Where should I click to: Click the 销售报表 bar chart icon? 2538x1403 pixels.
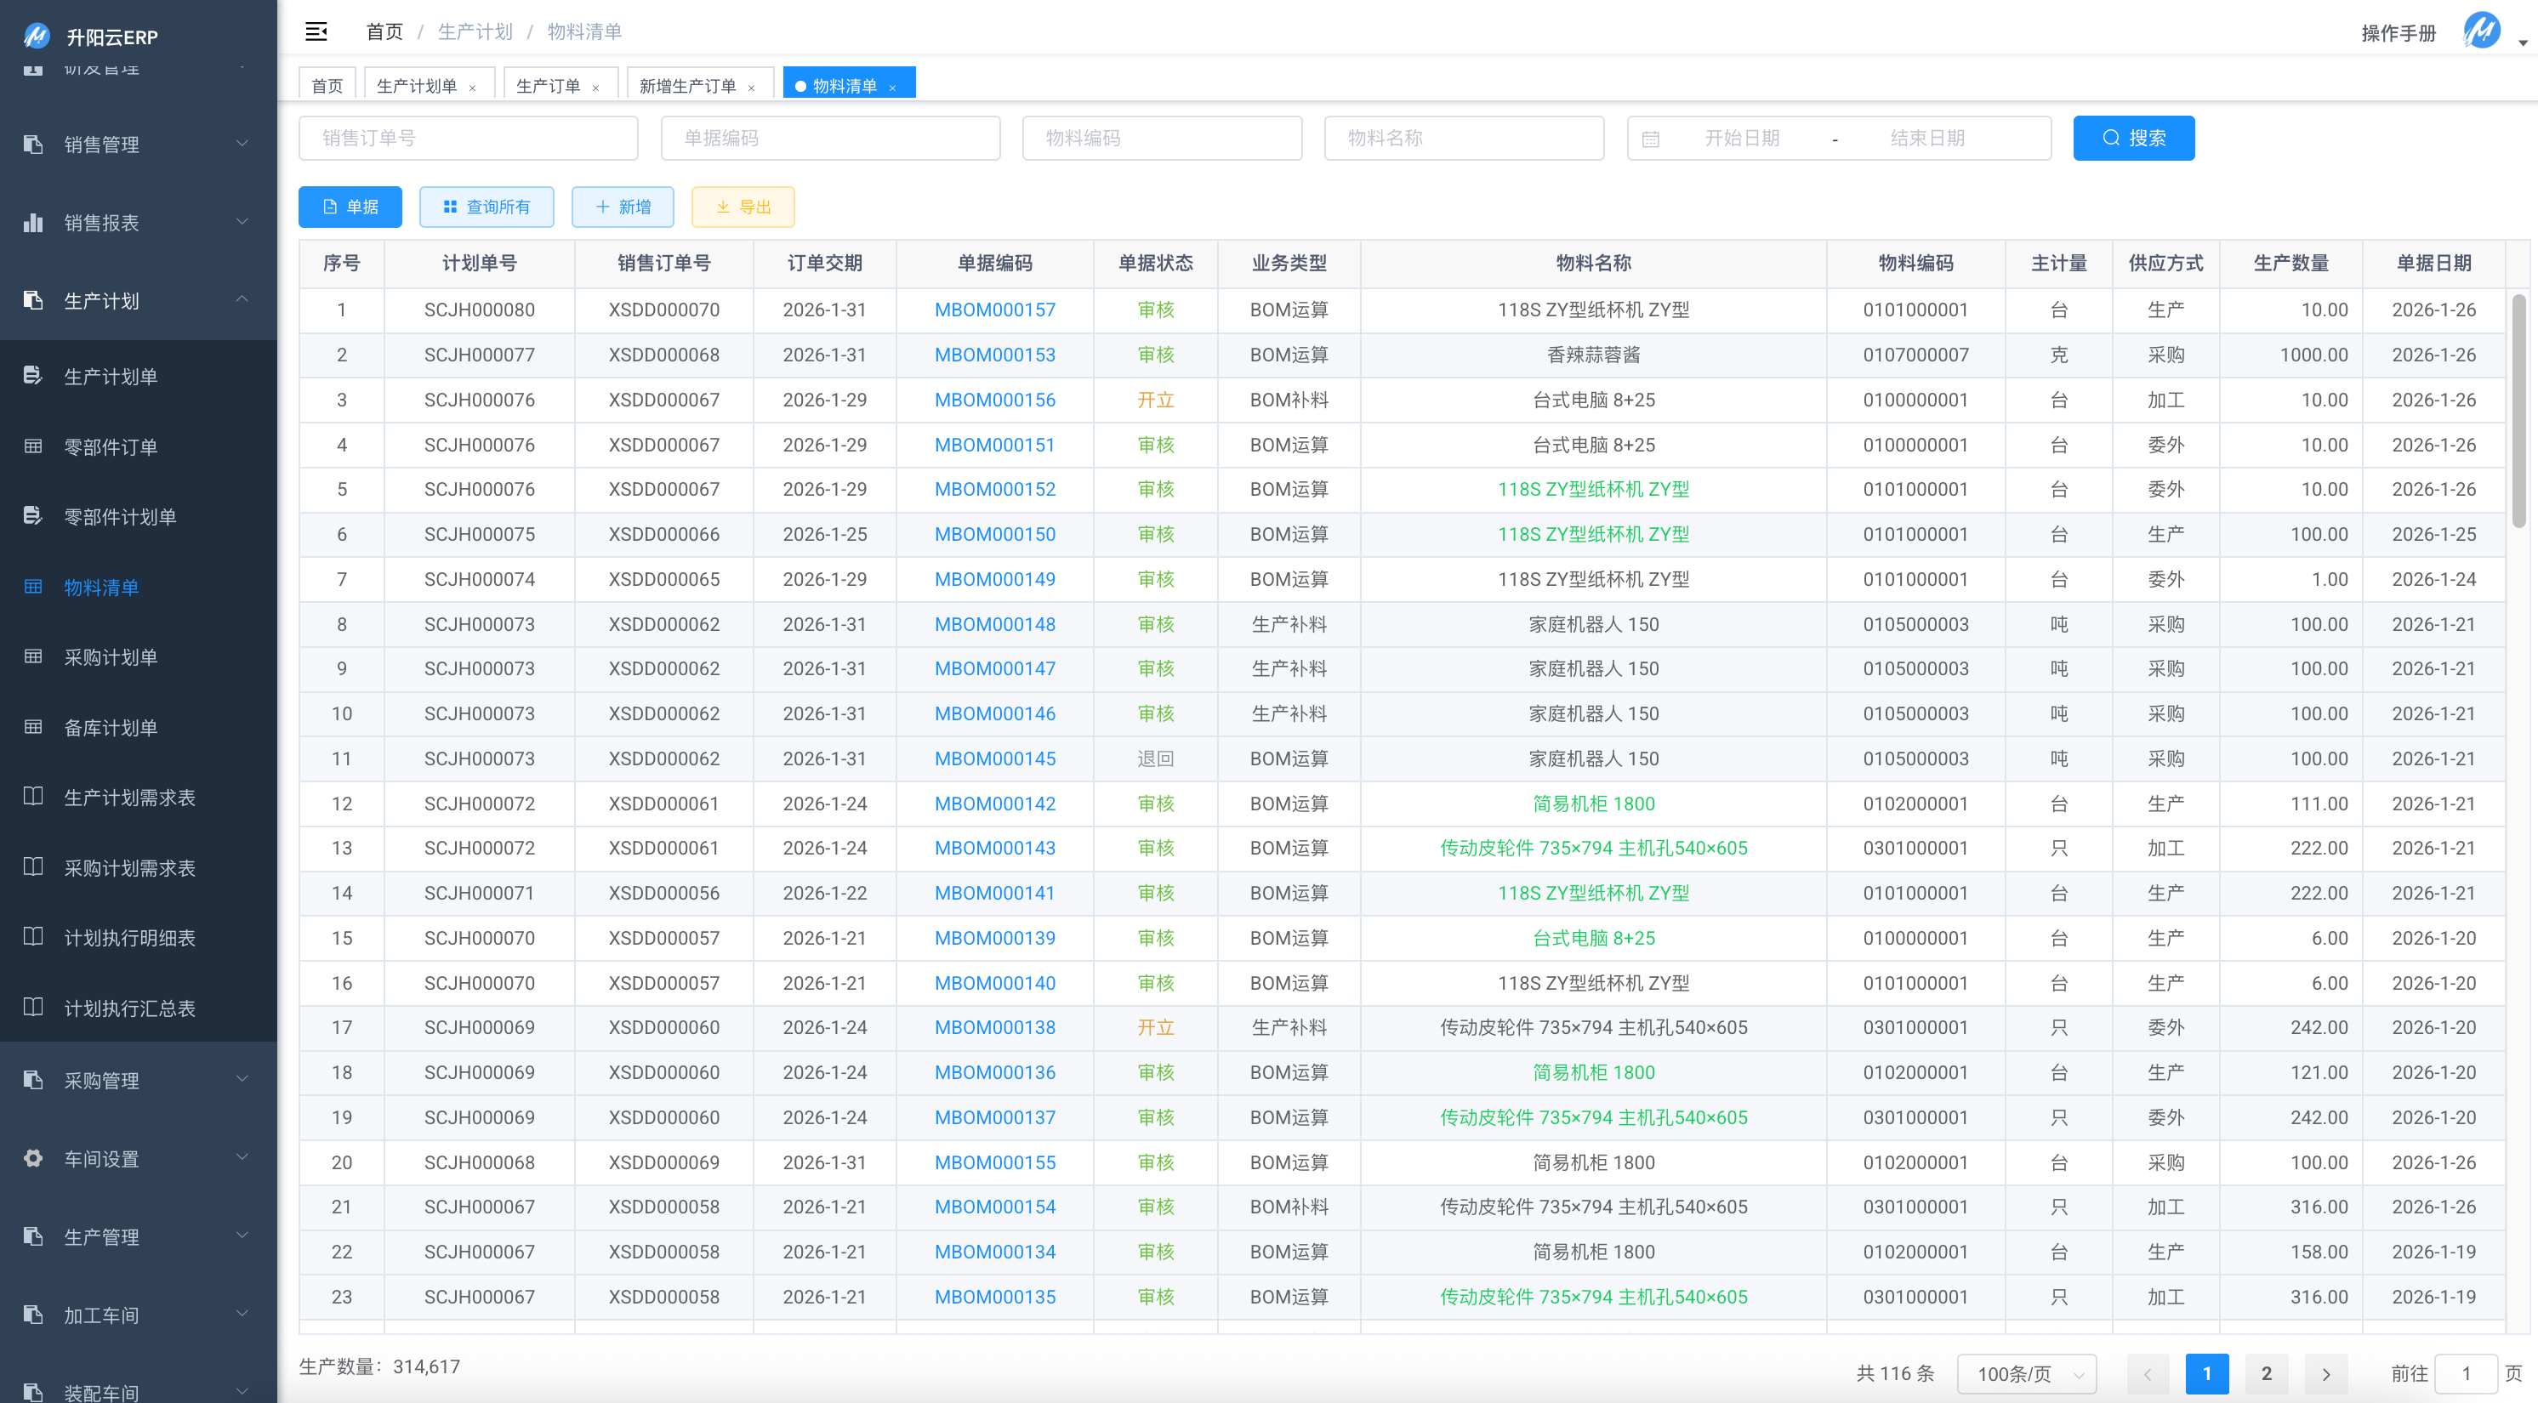click(x=33, y=223)
